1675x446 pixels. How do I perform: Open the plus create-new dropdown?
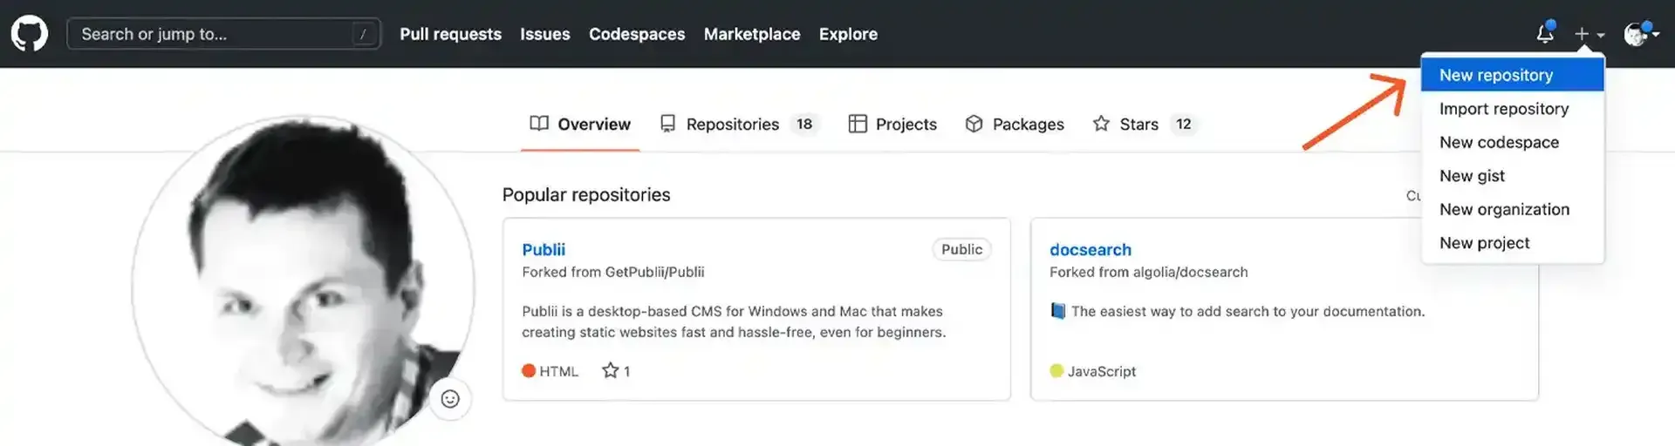1589,34
